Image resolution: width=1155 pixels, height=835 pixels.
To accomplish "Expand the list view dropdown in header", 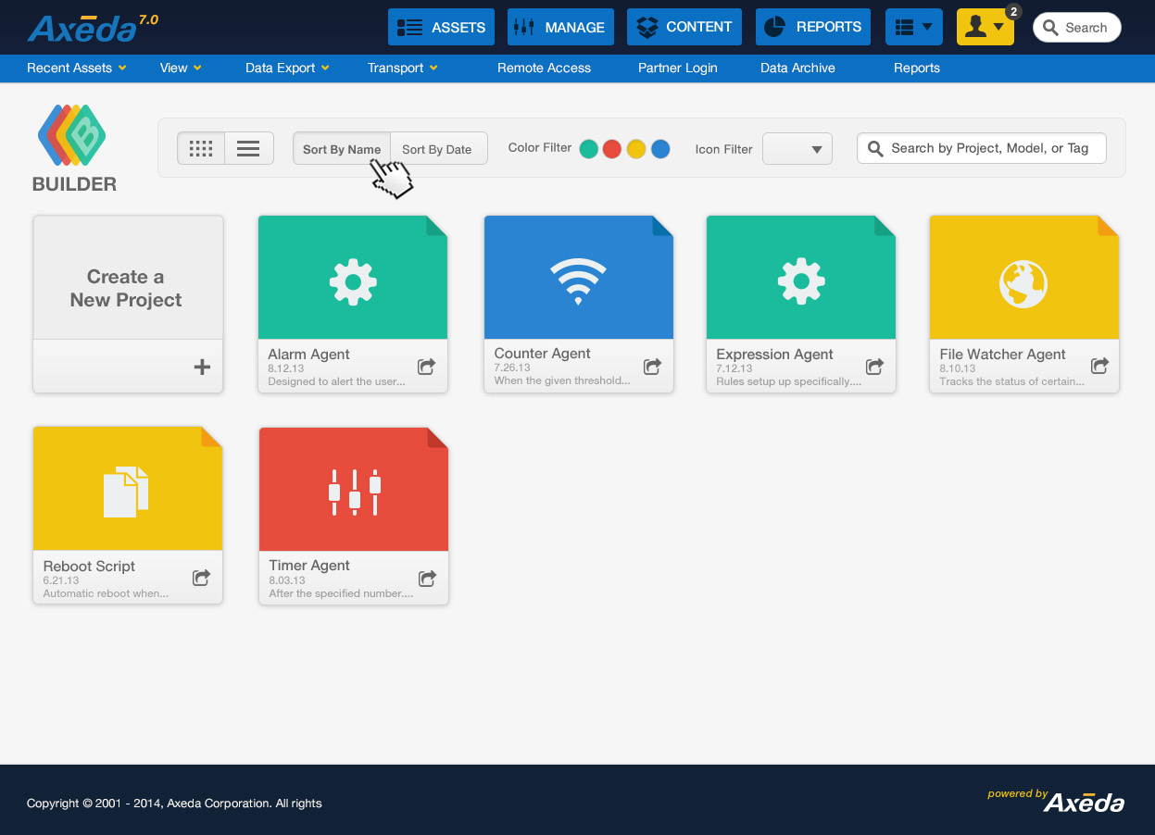I will pyautogui.click(x=914, y=27).
